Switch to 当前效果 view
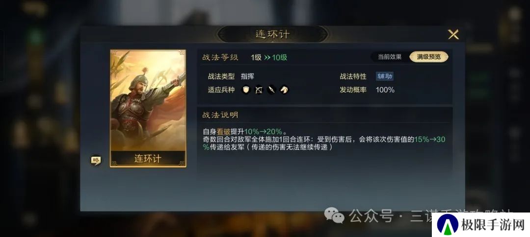The width and height of the screenshot is (530, 237). pos(389,57)
